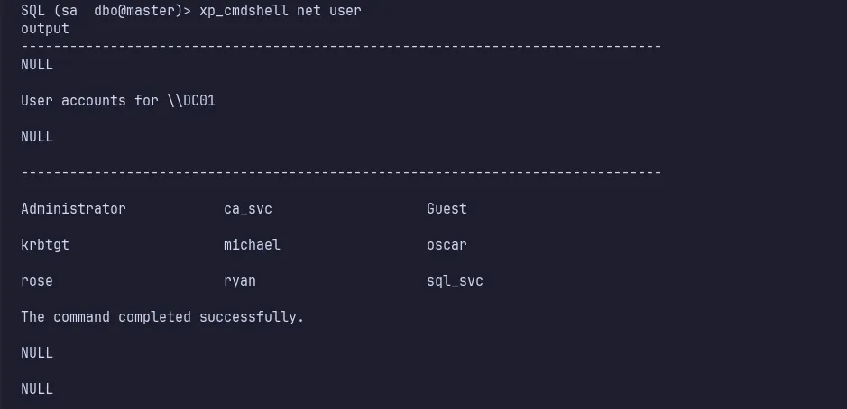Select the Administrator username
Viewport: 847px width, 409px height.
pos(73,209)
